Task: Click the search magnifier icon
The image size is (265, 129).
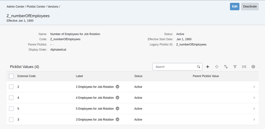Action: pos(199,67)
